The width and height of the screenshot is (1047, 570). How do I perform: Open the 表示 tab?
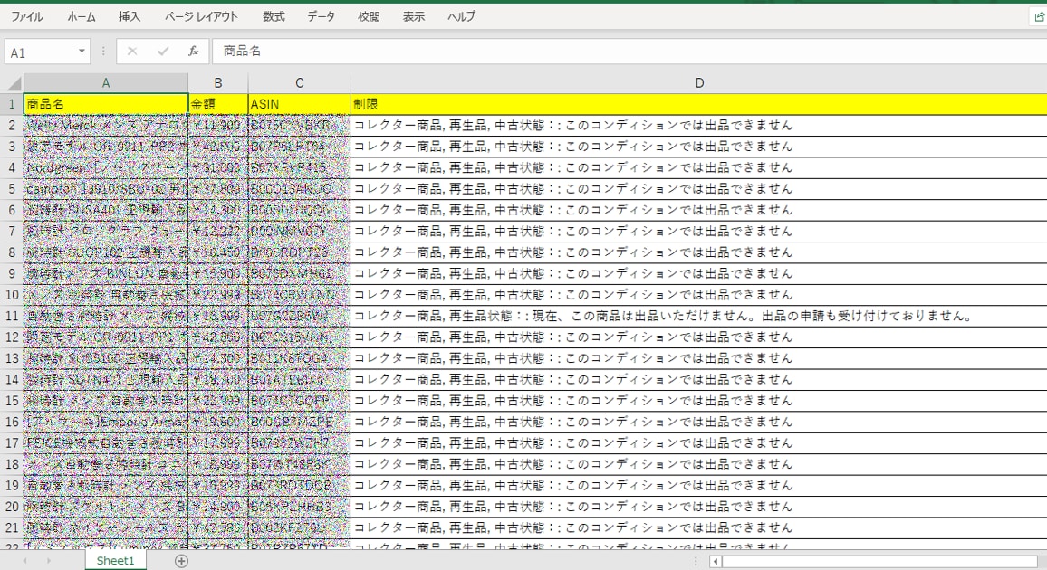(x=413, y=16)
